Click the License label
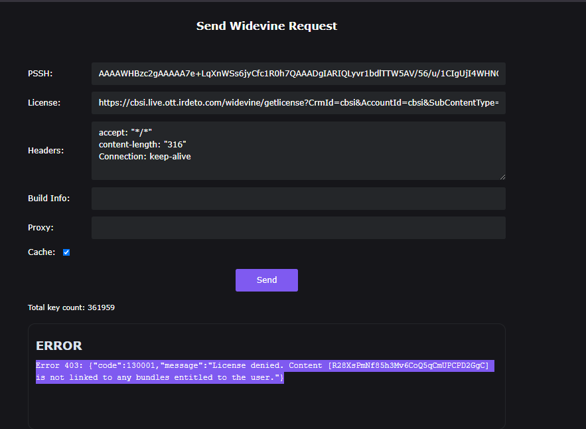The width and height of the screenshot is (586, 429). click(x=44, y=103)
